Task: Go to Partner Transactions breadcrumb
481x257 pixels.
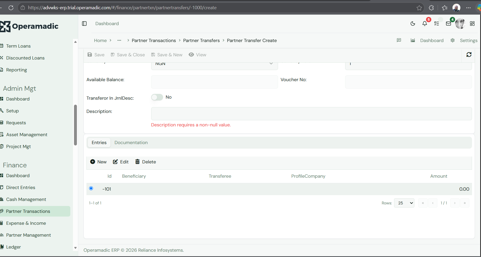Action: tap(154, 40)
